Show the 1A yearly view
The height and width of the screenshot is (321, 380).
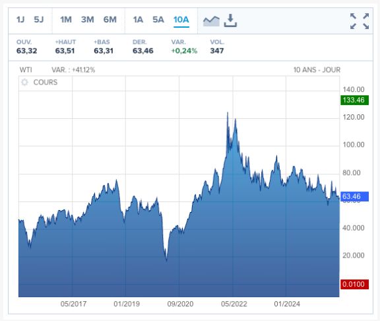(x=138, y=19)
